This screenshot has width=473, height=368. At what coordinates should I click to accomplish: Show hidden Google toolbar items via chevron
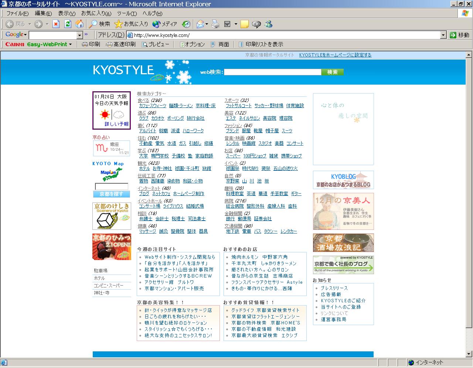pyautogui.click(x=86, y=35)
